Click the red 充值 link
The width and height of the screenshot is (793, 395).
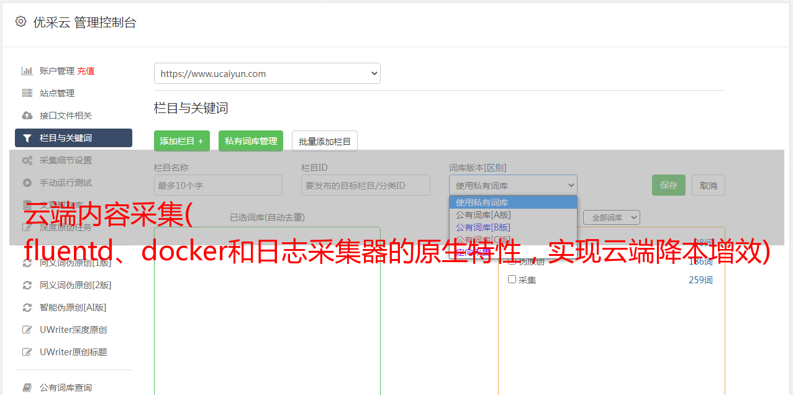[x=86, y=71]
